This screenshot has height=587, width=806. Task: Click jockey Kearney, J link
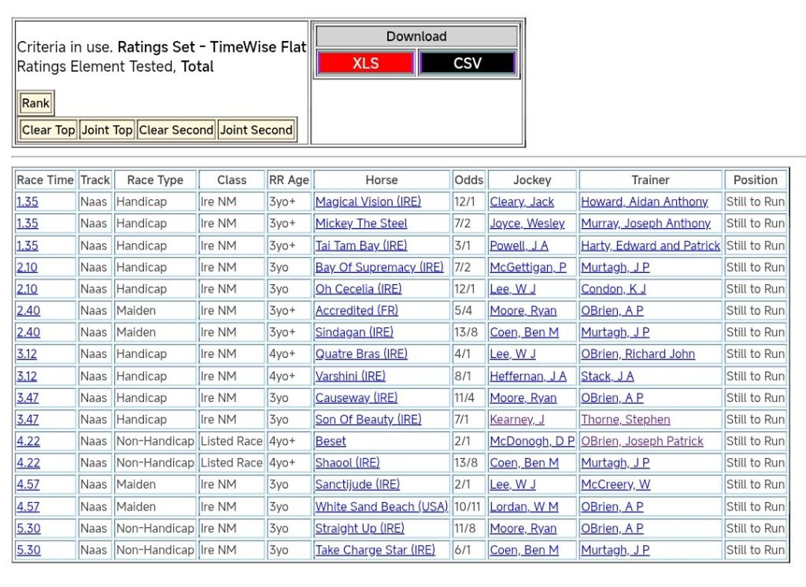516,419
